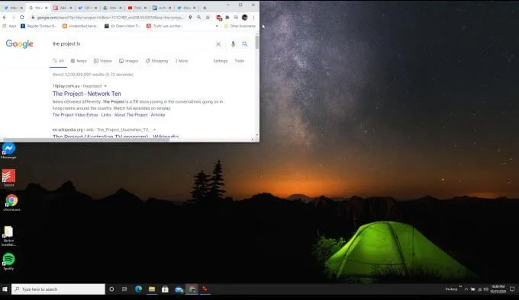The height and width of the screenshot is (300, 519).
Task: Open the Todoist desktop shortcut
Action: click(8, 178)
